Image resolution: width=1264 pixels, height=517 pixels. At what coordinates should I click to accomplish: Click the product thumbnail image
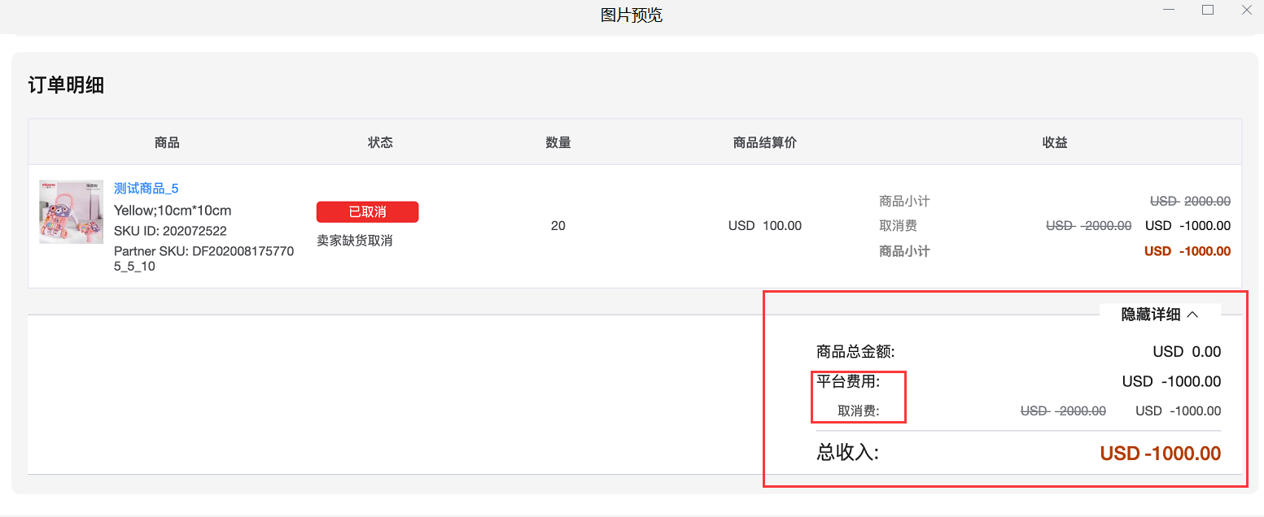point(71,212)
